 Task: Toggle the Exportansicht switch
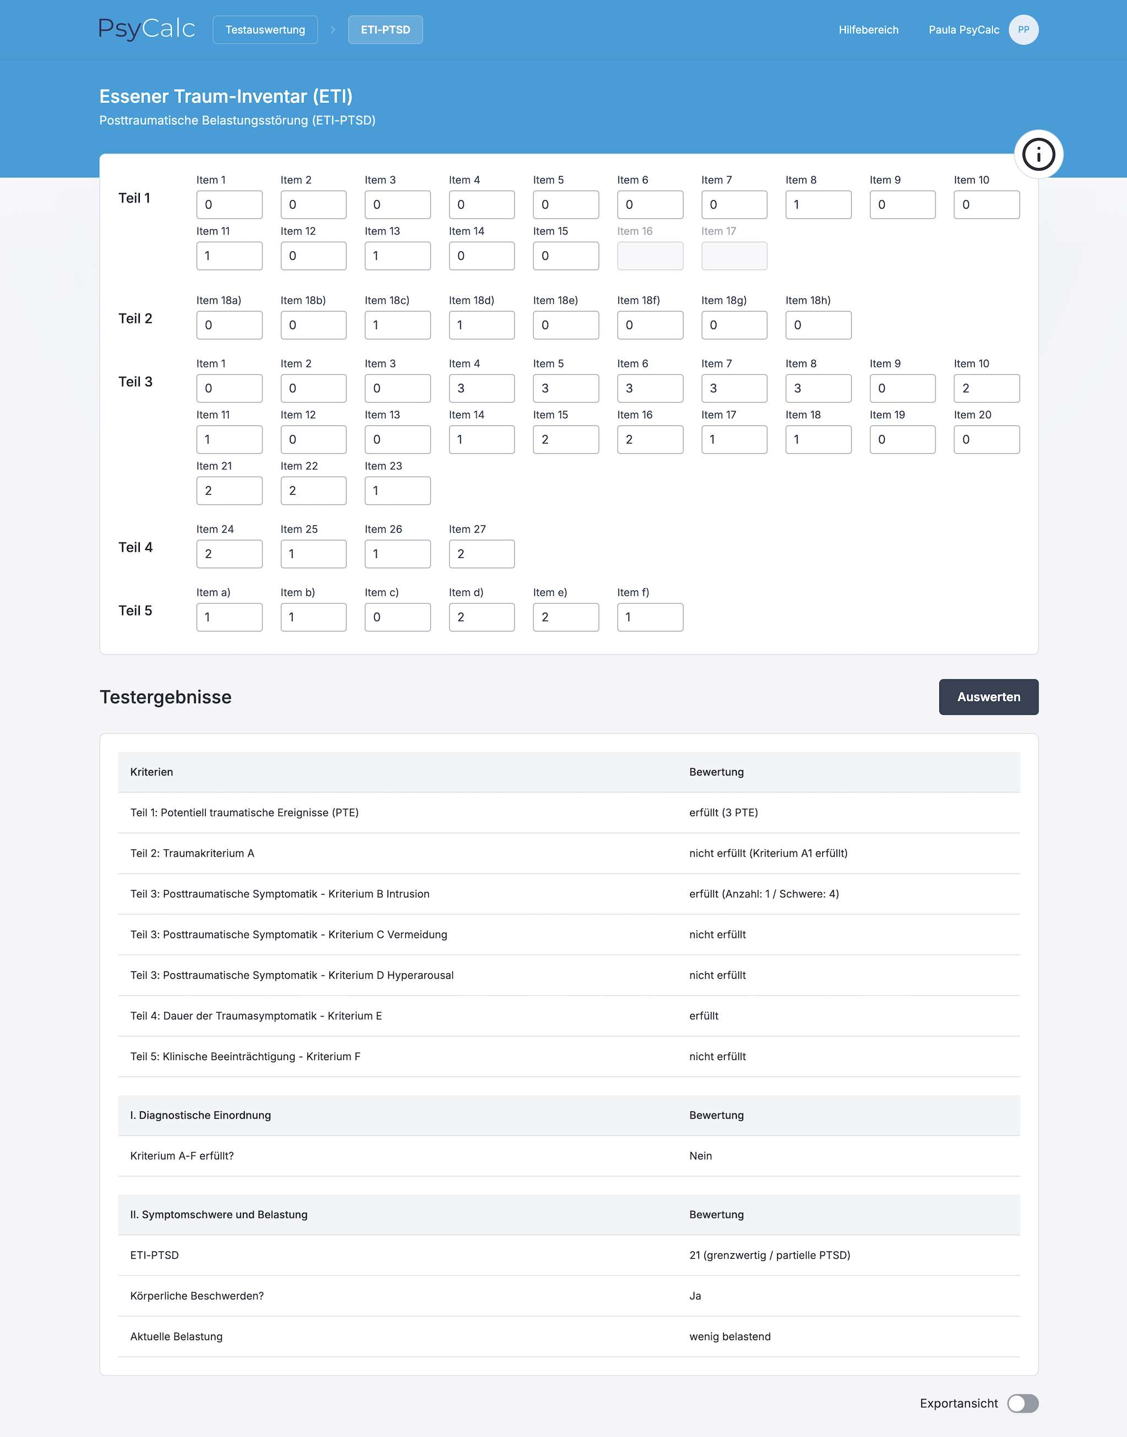point(1022,1403)
